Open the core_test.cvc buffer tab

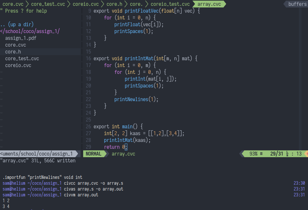(x=48, y=4)
